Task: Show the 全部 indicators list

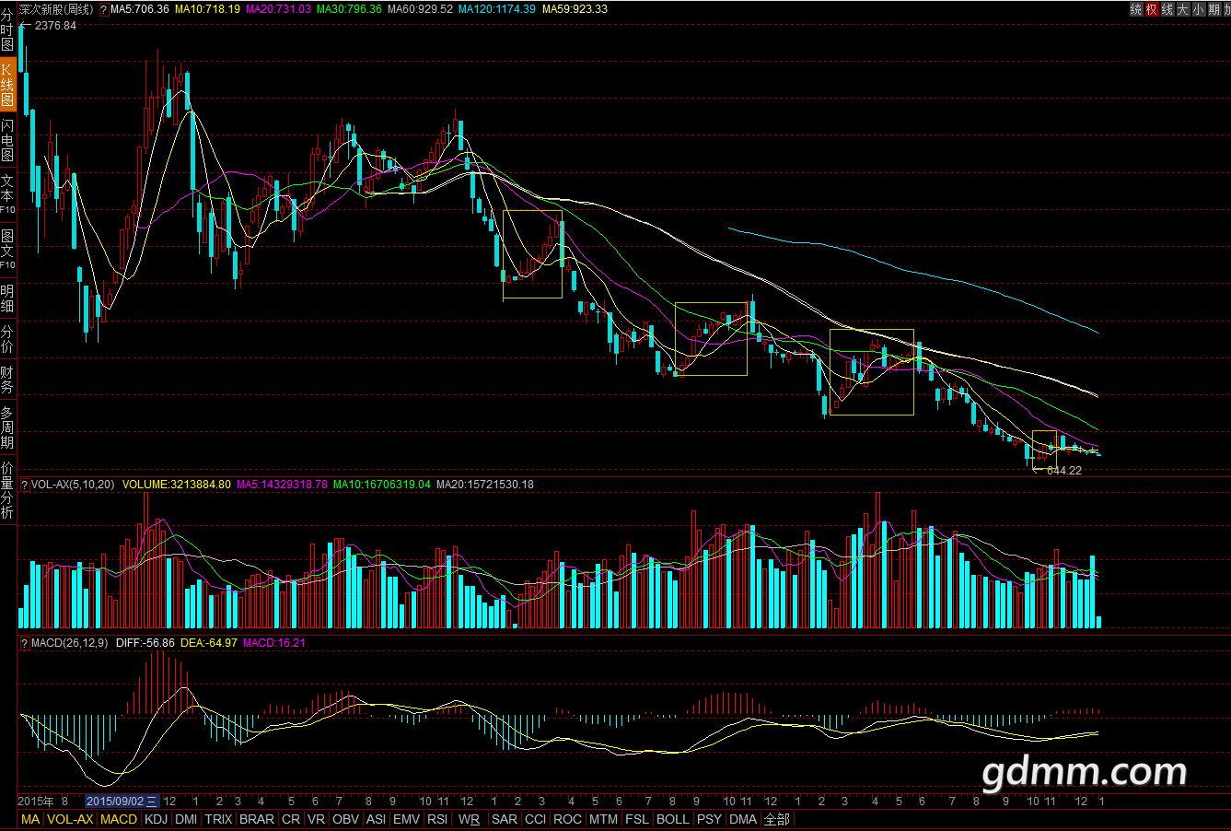Action: pyautogui.click(x=776, y=819)
